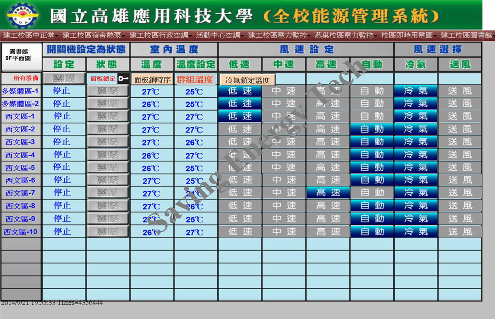Switch 西文區-2 mode to 送風
This screenshot has height=319, width=495.
click(460, 129)
